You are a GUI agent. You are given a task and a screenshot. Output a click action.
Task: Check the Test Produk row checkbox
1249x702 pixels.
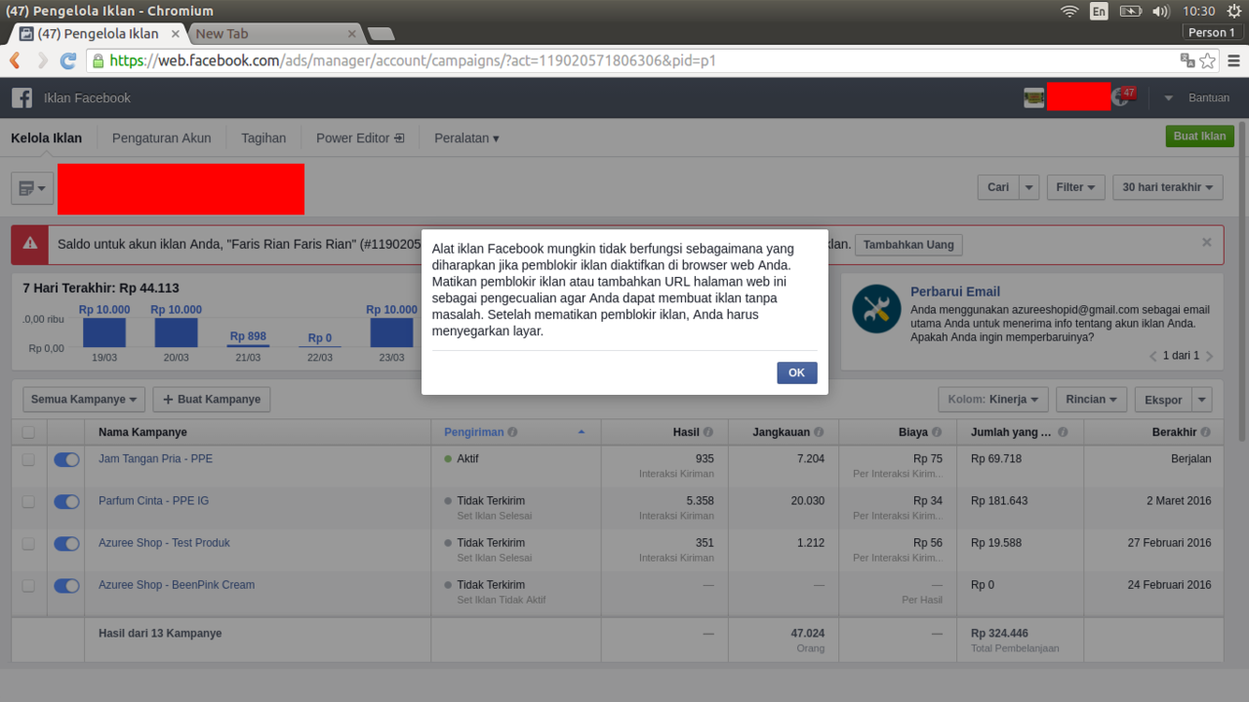tap(28, 543)
